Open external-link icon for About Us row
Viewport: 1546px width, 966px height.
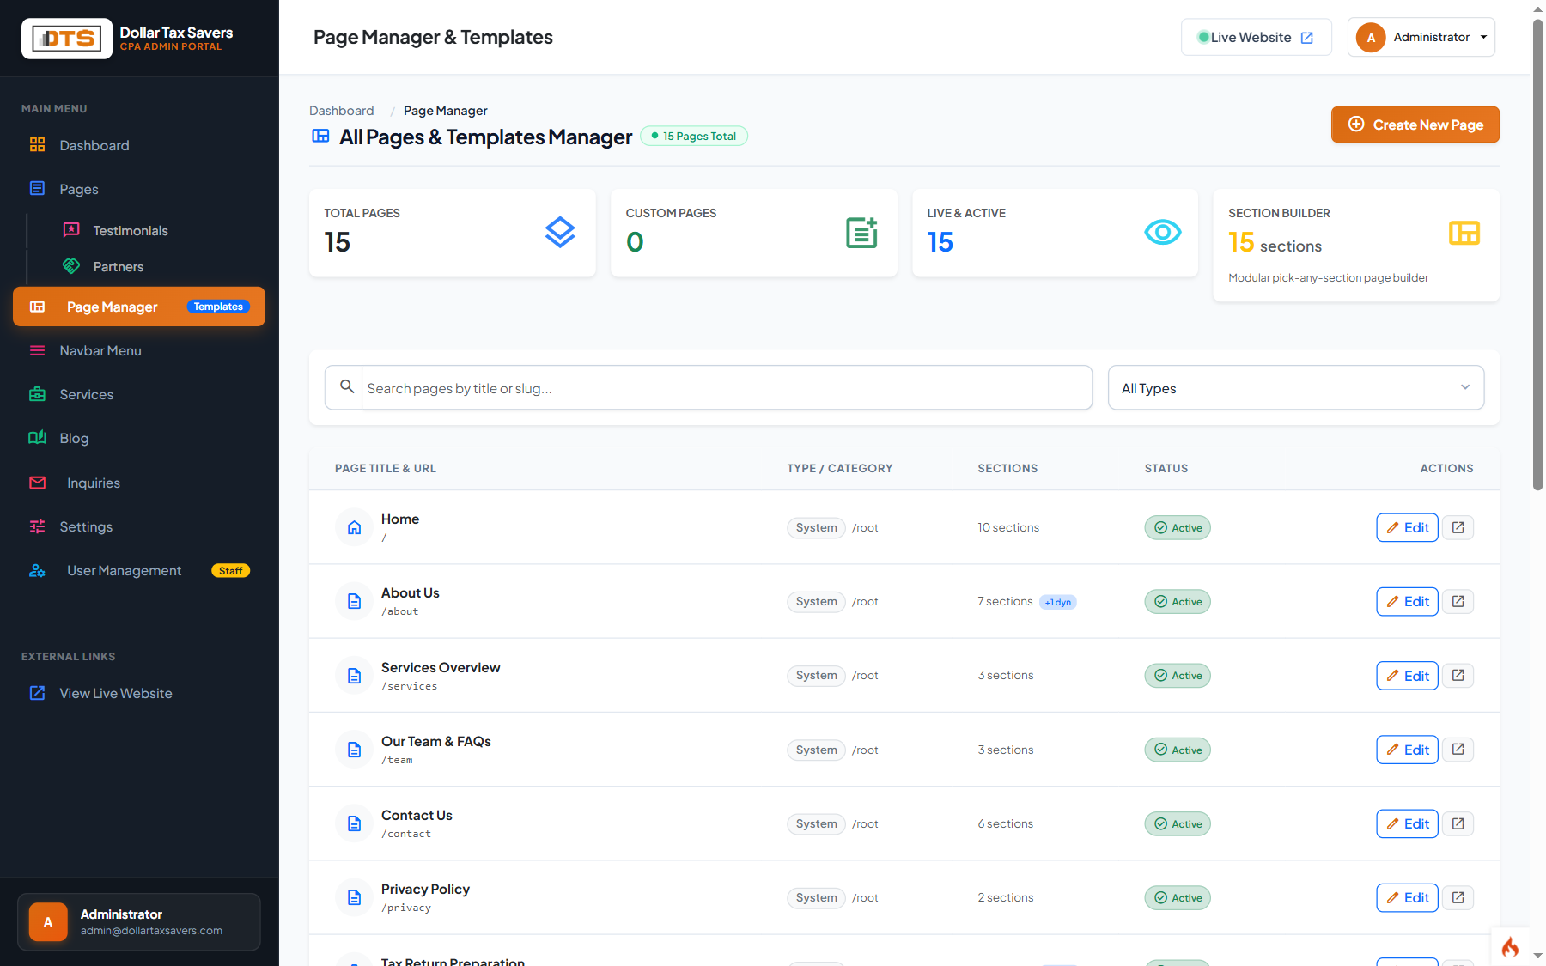point(1458,601)
